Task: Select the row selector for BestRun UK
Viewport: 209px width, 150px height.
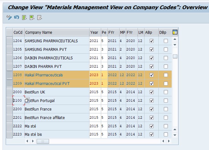Action: tap(9, 92)
